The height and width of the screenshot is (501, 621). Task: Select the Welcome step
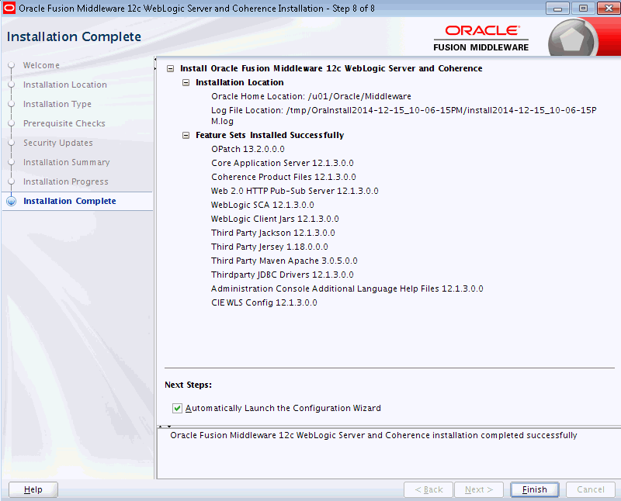[41, 65]
